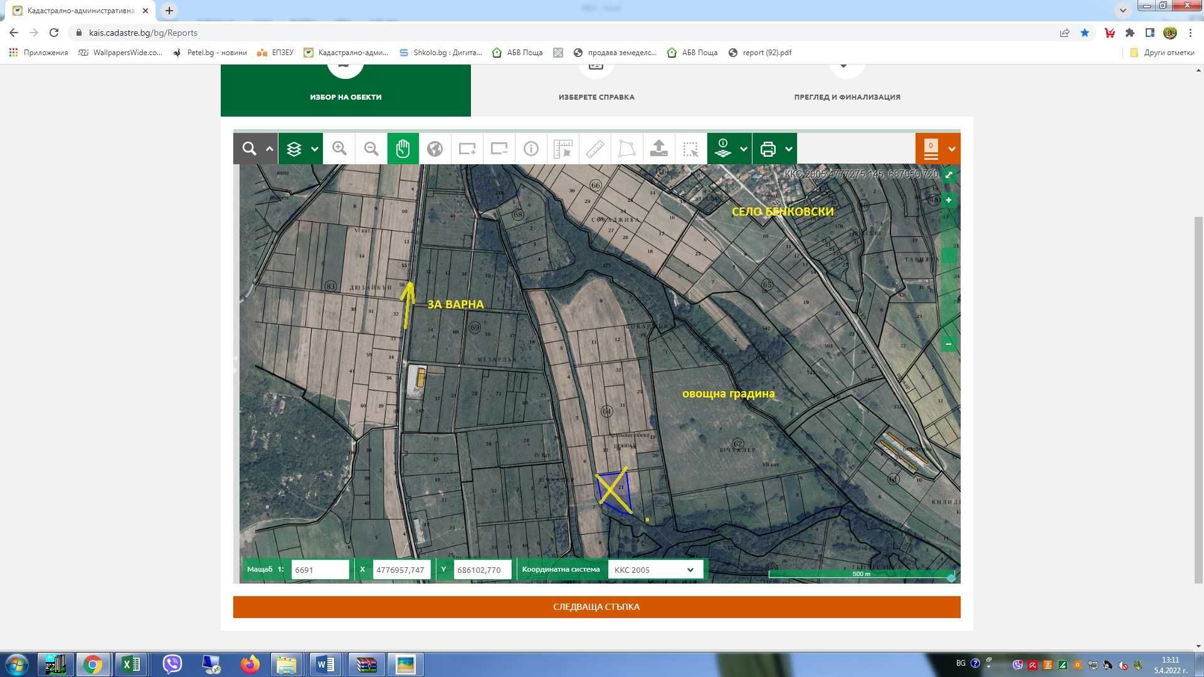Viewport: 1204px width, 677px height.
Task: Edit the X coordinate field
Action: (x=401, y=570)
